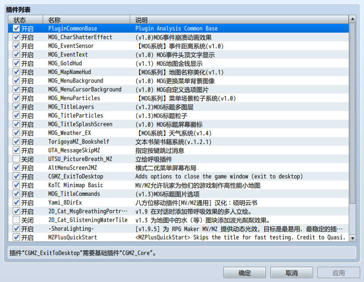Image resolution: width=364 pixels, height=282 pixels.
Task: Click the MOG_MenuParticles plugin name
Action: pos(74,98)
